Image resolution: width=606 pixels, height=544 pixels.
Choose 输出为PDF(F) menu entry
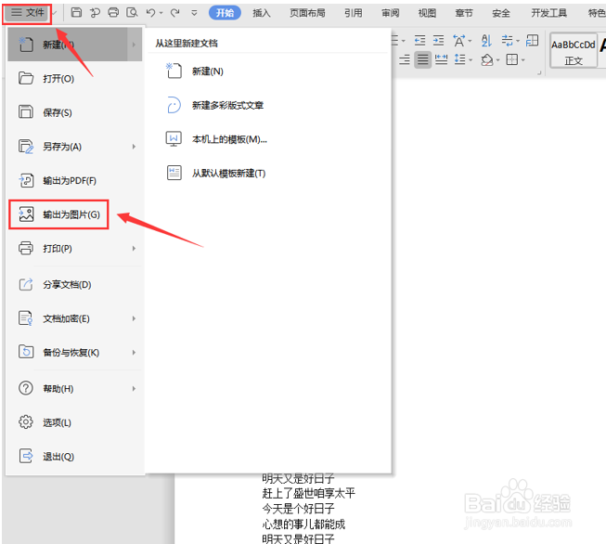75,181
